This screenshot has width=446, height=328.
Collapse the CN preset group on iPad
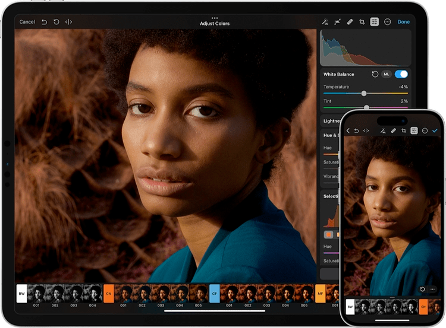[109, 294]
